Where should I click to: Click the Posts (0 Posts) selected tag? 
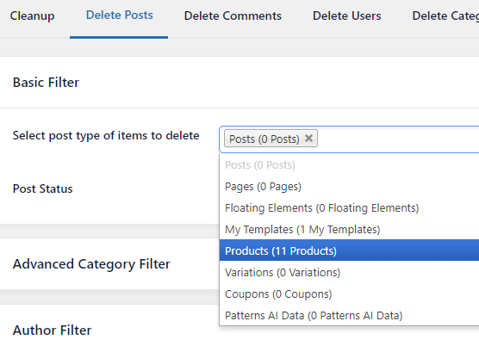point(264,139)
